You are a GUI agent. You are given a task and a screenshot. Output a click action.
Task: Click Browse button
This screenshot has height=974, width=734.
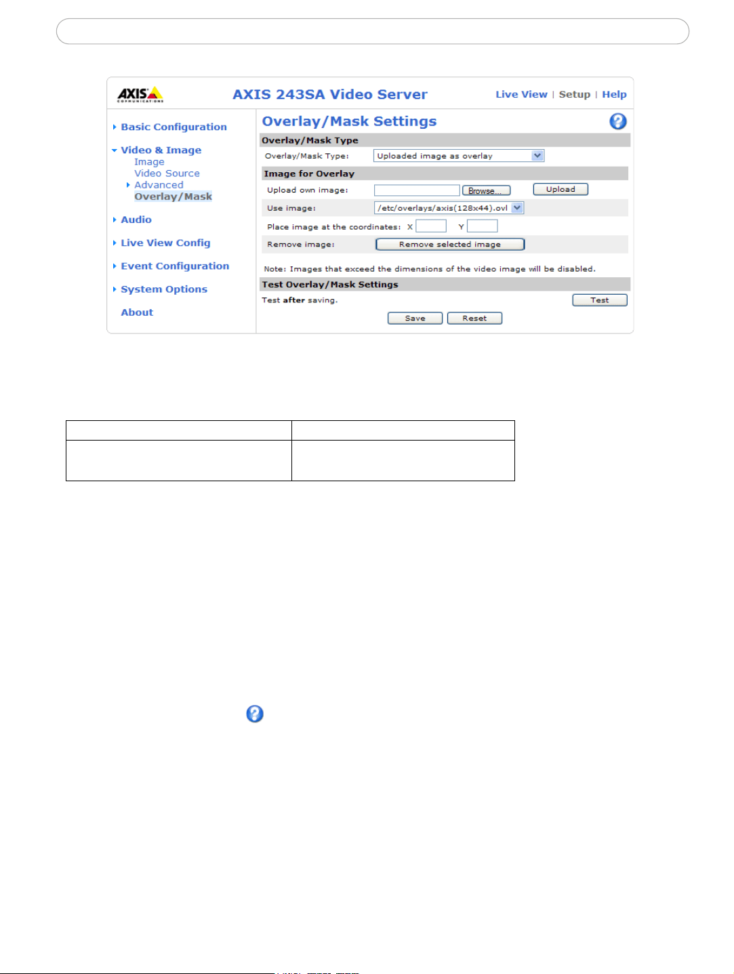click(x=486, y=191)
